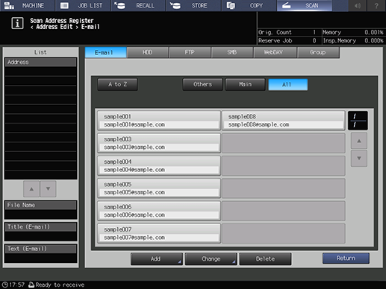The image size is (386, 289).
Task: Filter addresses by Others
Action: (x=202, y=84)
